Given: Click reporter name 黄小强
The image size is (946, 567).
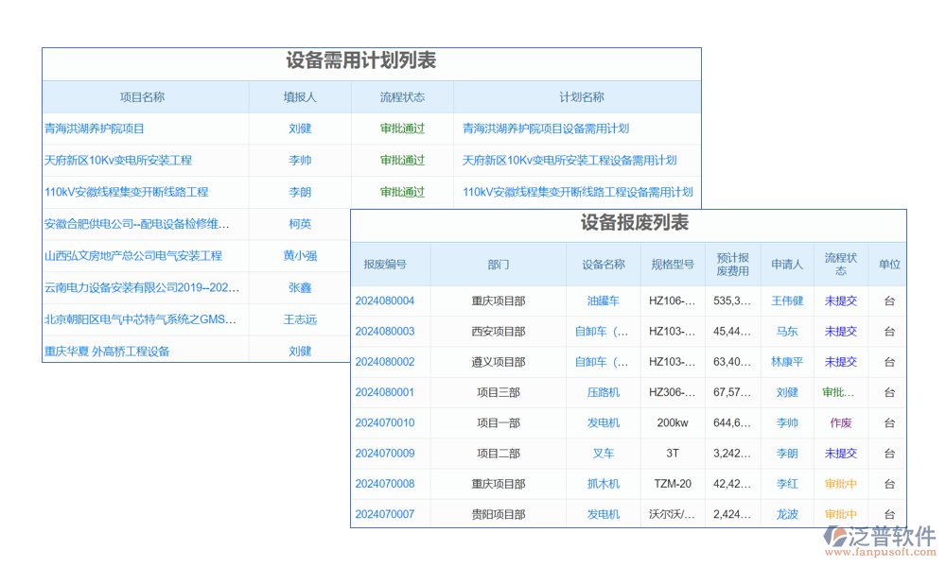Looking at the screenshot, I should [300, 256].
